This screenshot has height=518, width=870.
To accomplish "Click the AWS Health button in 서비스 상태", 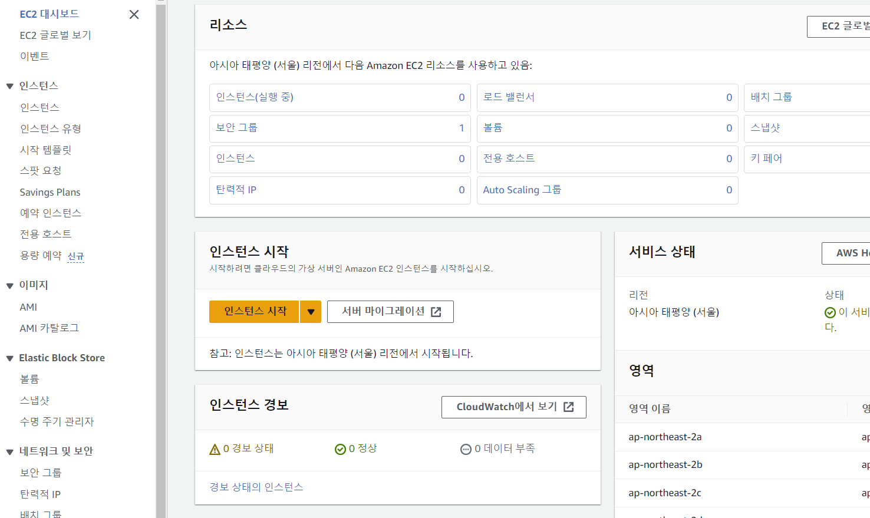I will (x=846, y=253).
